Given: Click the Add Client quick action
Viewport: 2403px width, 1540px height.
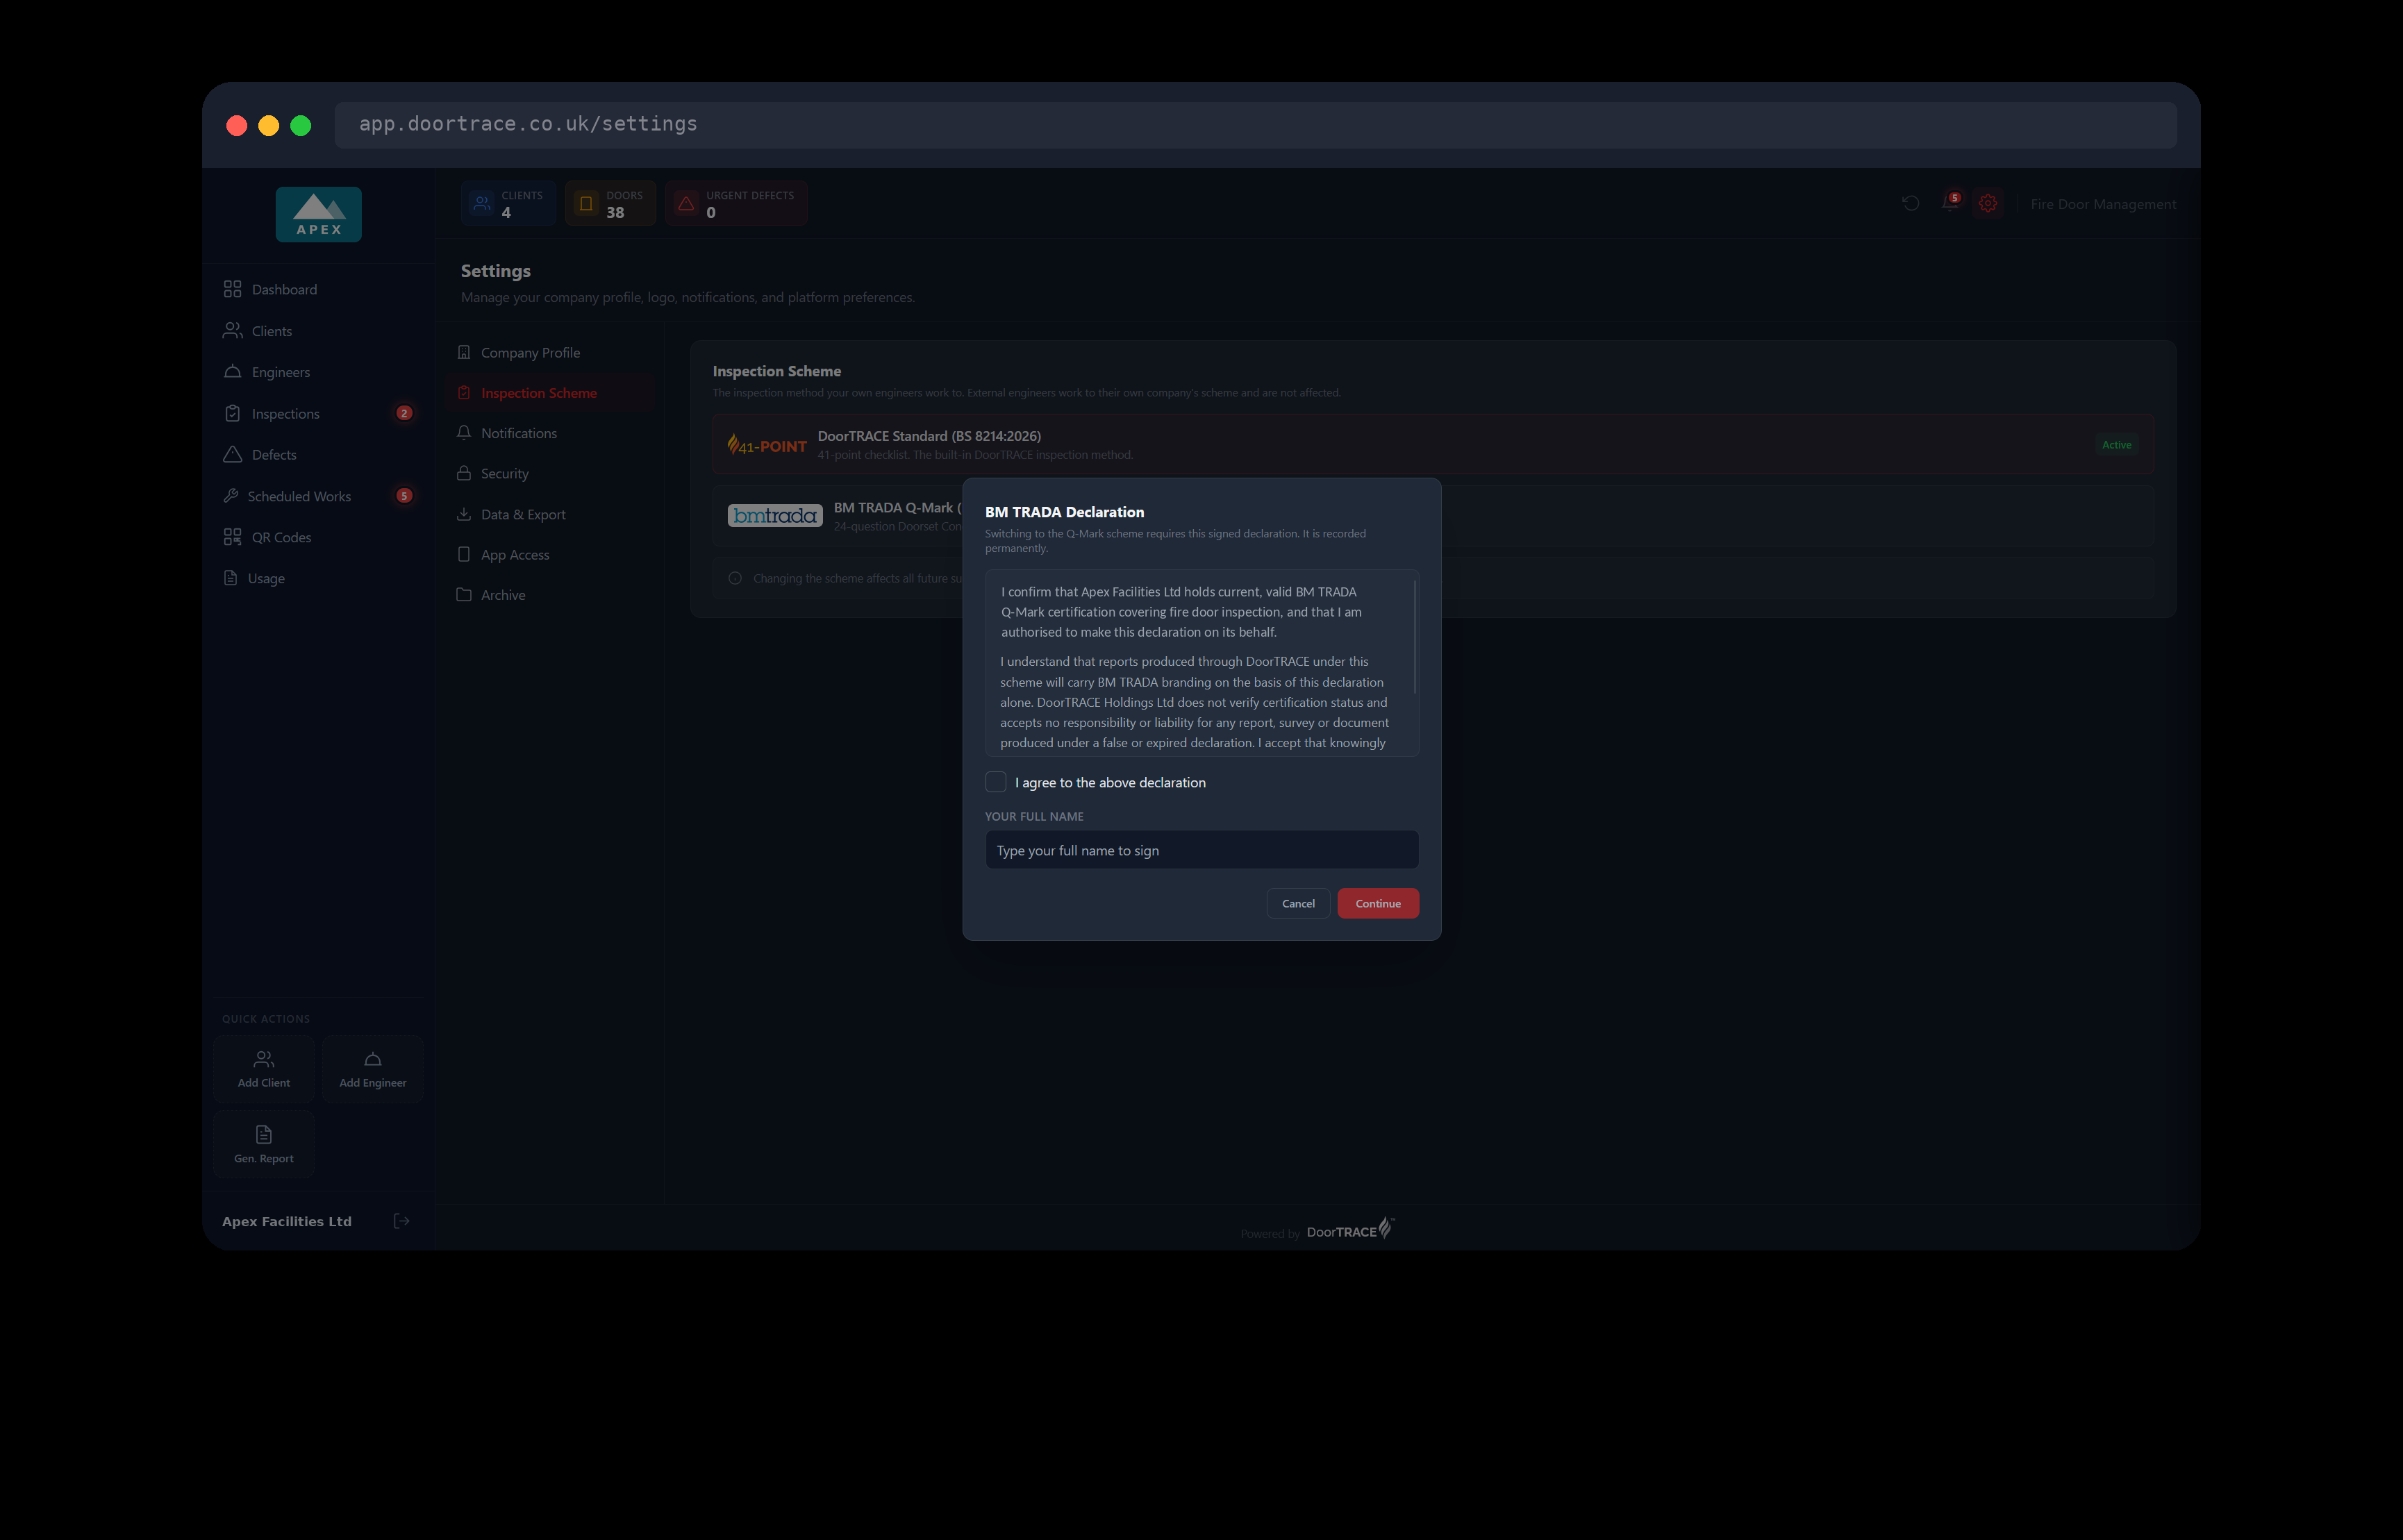Looking at the screenshot, I should (x=264, y=1069).
